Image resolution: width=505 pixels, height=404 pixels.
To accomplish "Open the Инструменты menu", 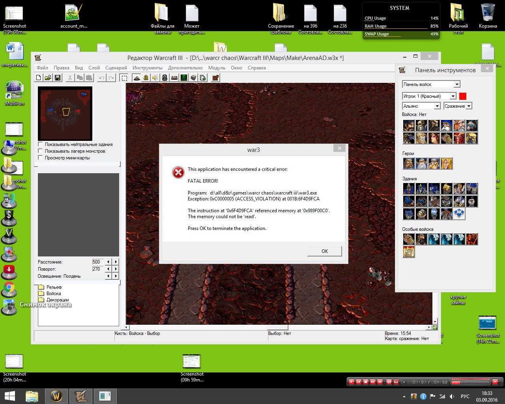I will (x=148, y=68).
